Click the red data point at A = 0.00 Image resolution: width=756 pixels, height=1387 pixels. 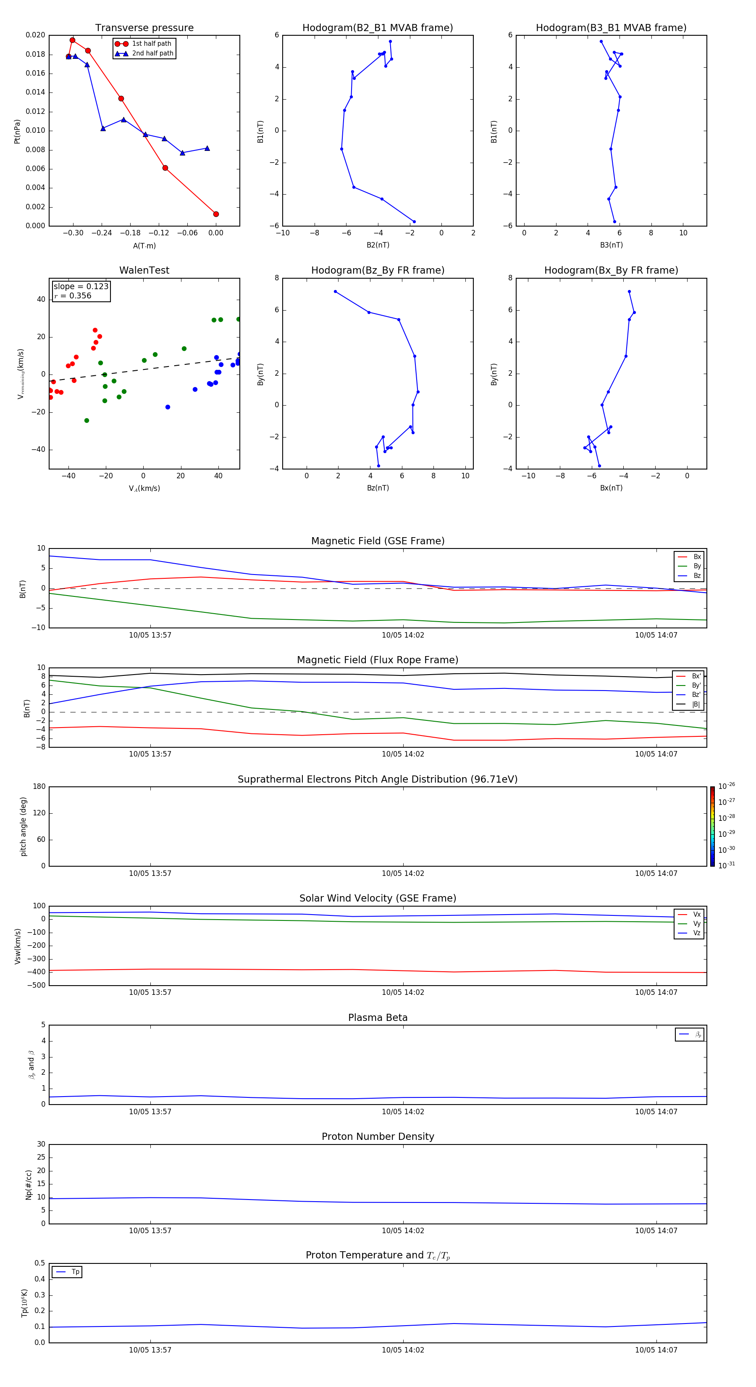point(216,214)
